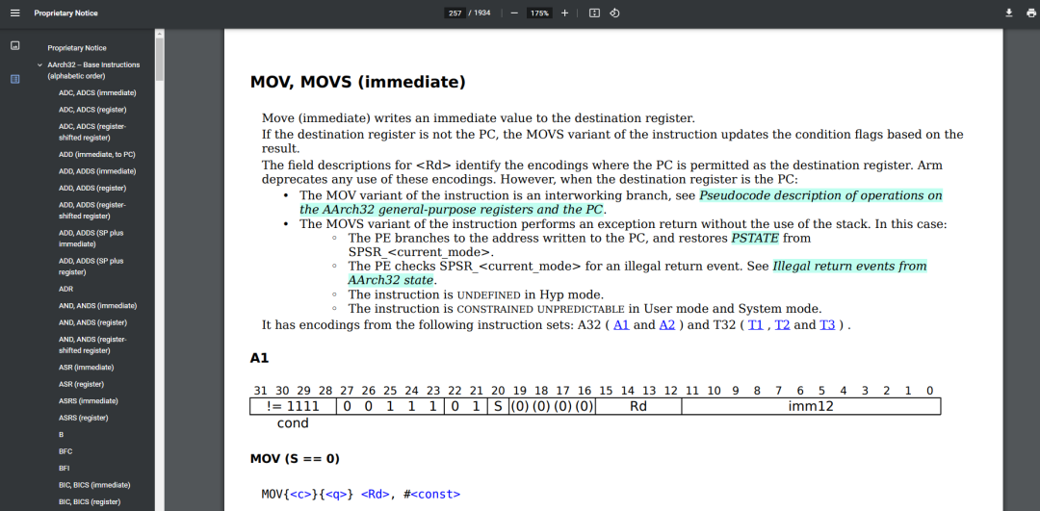
Task: Rotate the document counterclockwise
Action: (x=614, y=13)
